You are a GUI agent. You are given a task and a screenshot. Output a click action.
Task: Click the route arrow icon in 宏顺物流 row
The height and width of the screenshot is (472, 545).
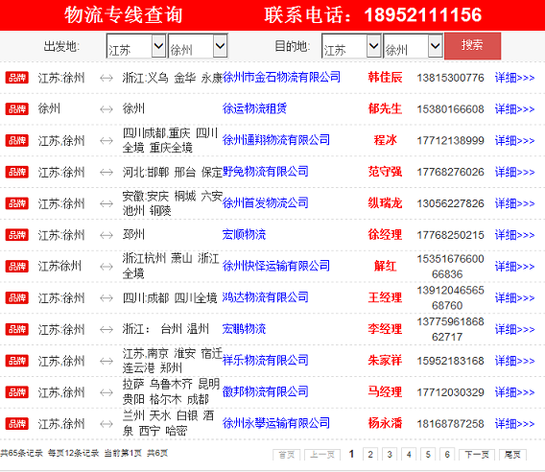(106, 235)
